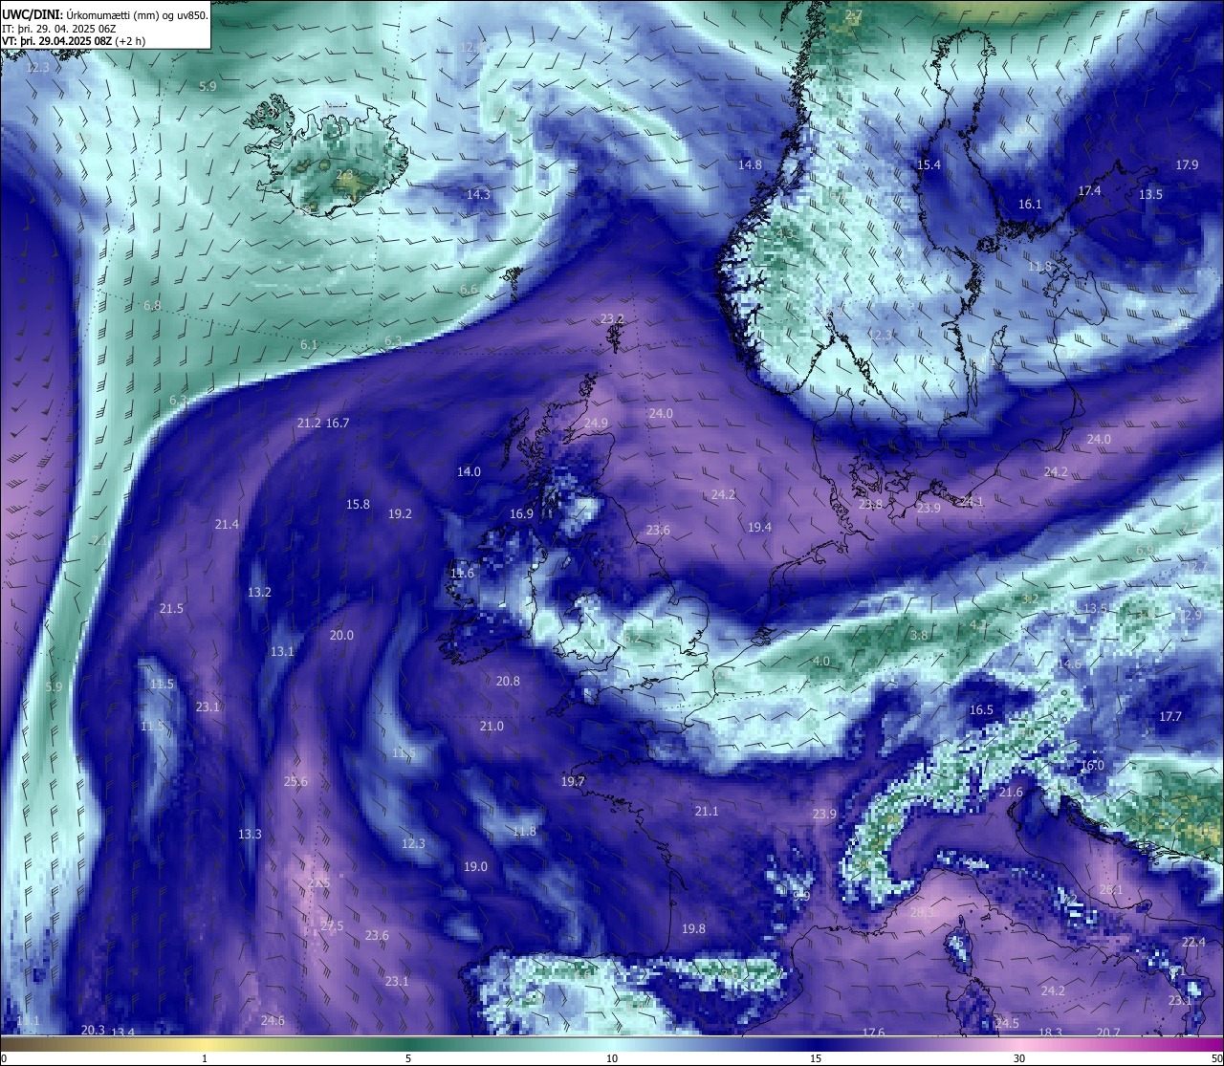
Task: Click the '24.5' value near Sardinia
Action: point(1007,1023)
